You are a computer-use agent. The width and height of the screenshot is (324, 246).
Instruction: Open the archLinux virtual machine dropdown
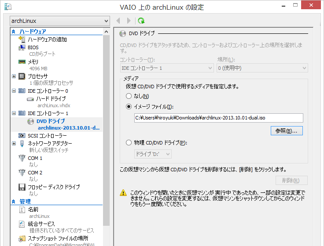tap(60, 21)
